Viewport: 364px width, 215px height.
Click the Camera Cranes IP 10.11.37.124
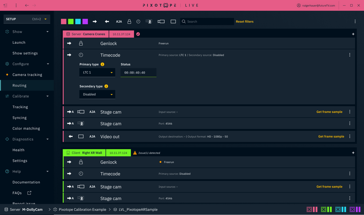coord(122,34)
